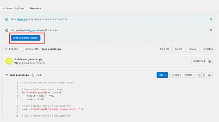The width and height of the screenshot is (219, 122).
Task: Open raw file view icon
Action: (x=204, y=75)
